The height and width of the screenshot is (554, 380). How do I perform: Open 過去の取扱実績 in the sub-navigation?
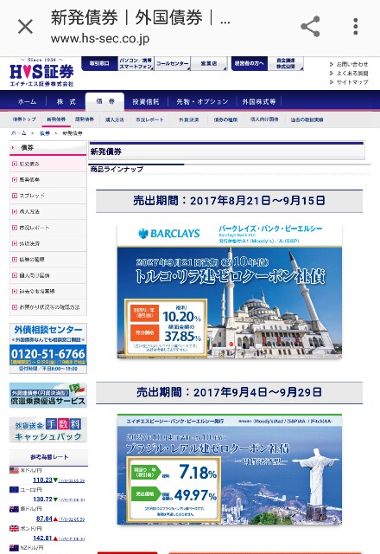[307, 119]
